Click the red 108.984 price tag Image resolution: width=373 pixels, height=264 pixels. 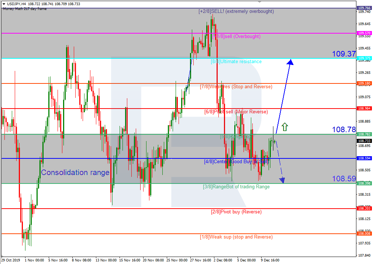tap(364, 108)
